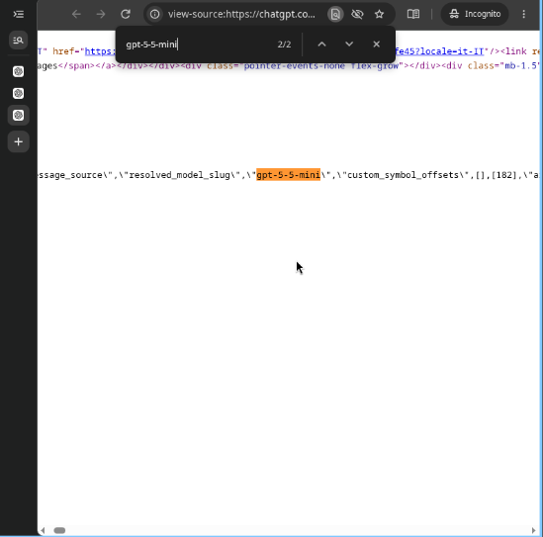Click the scroll right arrow
The image size is (543, 537).
pos(533,530)
